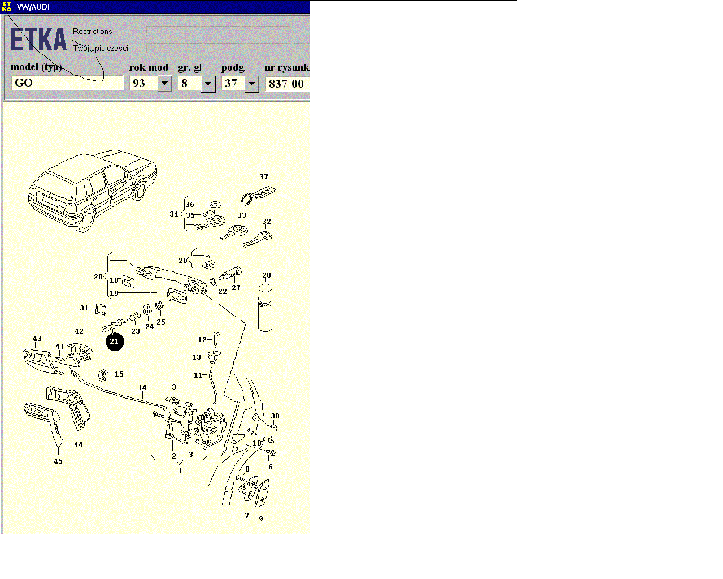The image size is (723, 579).
Task: Select part number 11 rod
Action: click(198, 375)
